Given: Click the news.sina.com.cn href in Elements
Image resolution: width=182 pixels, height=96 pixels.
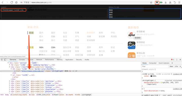Looking at the screenshot, I should (32, 71).
